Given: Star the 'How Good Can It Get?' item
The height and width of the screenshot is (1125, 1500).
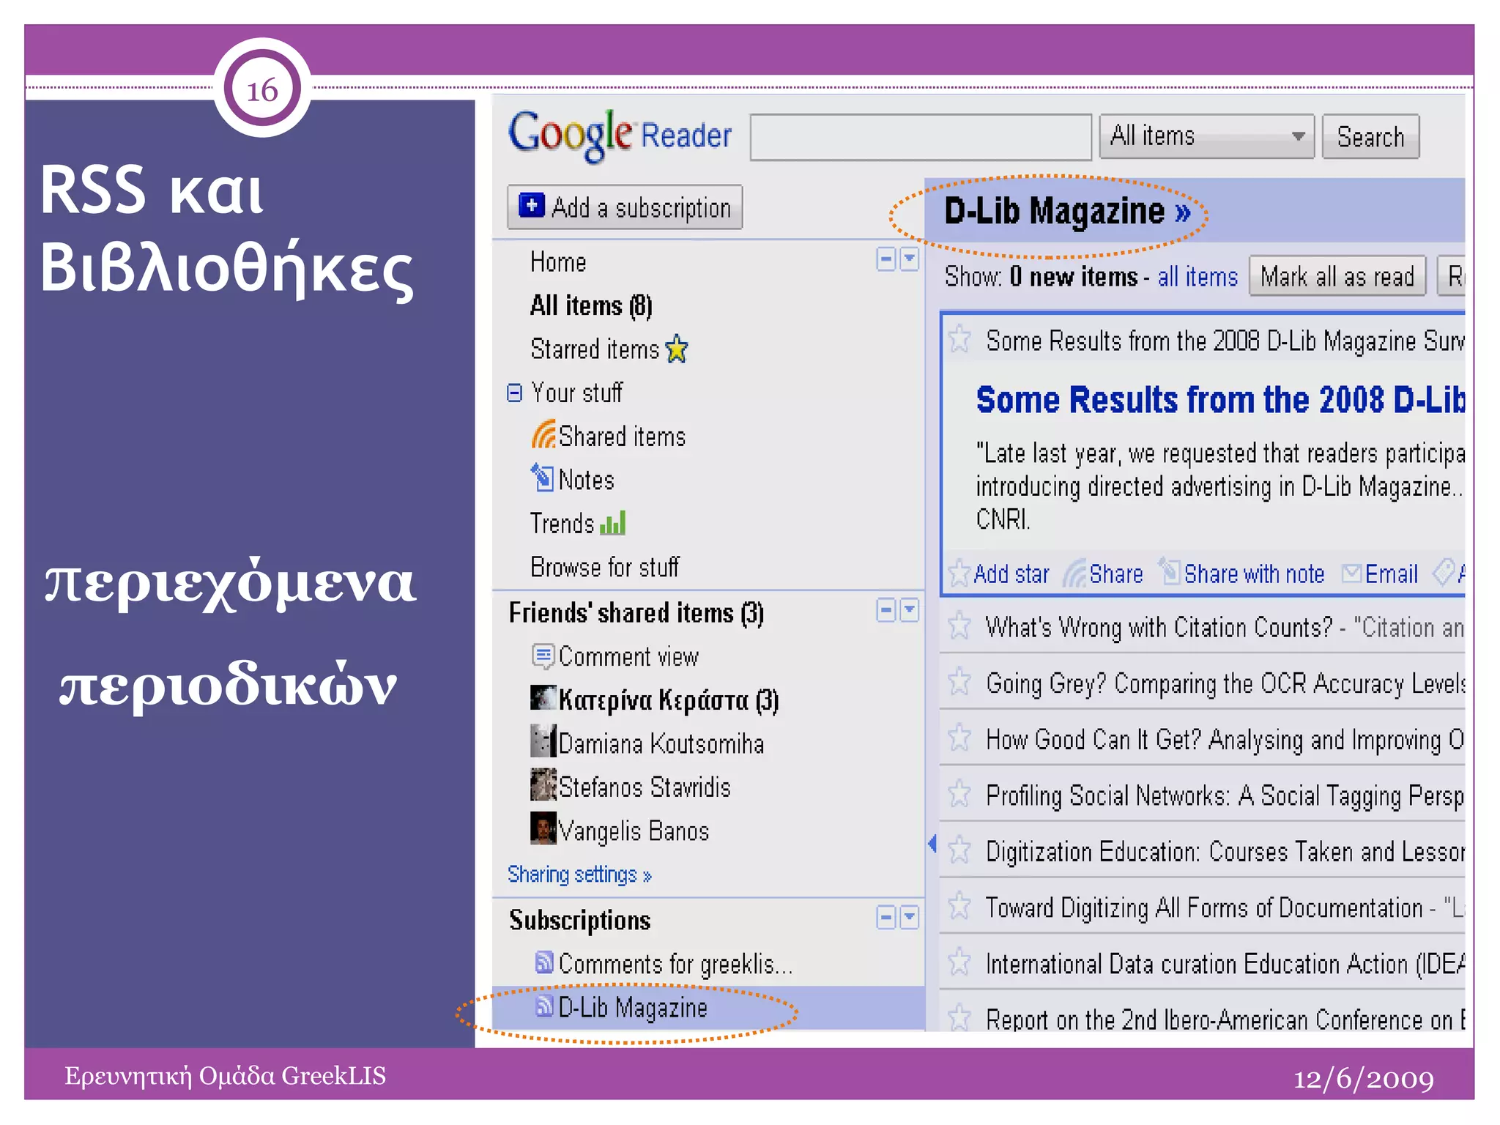Looking at the screenshot, I should coord(959,738).
